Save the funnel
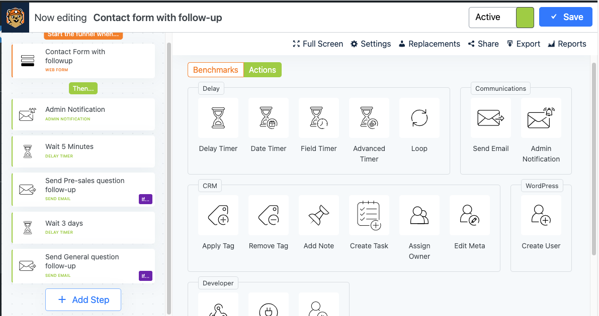 tap(566, 17)
